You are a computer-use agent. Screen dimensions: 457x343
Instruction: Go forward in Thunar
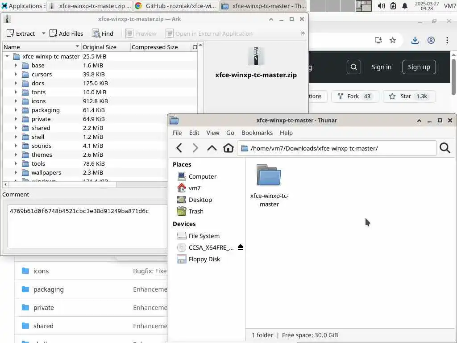[x=195, y=148]
